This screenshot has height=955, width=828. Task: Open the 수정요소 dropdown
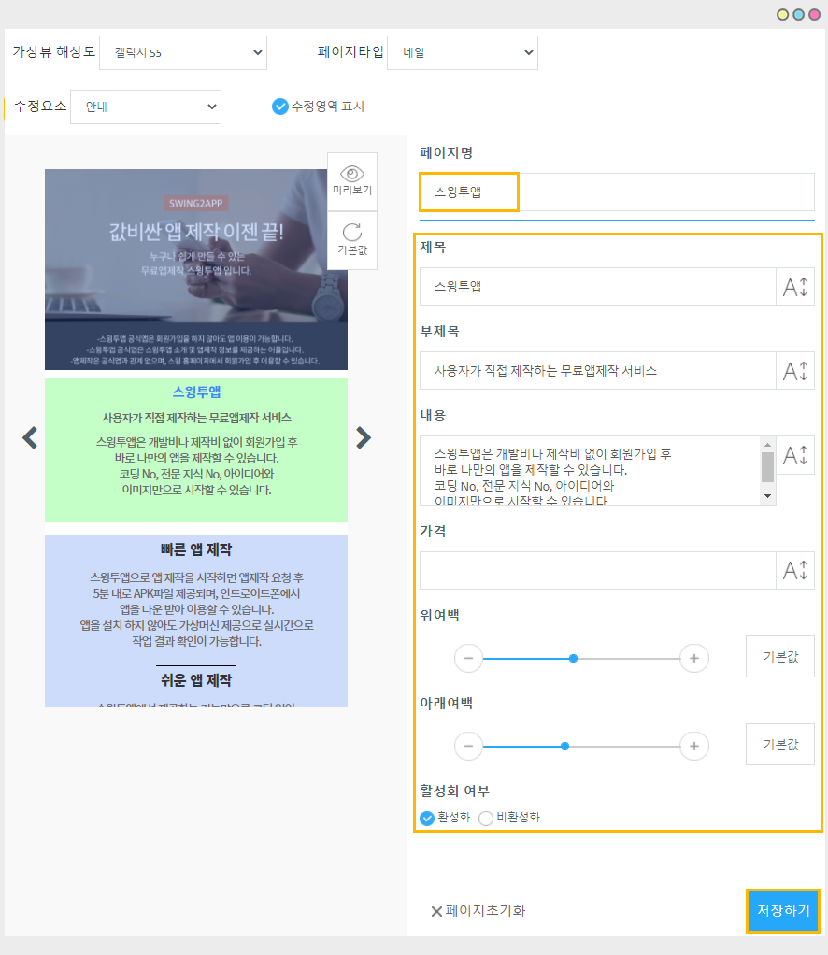146,107
